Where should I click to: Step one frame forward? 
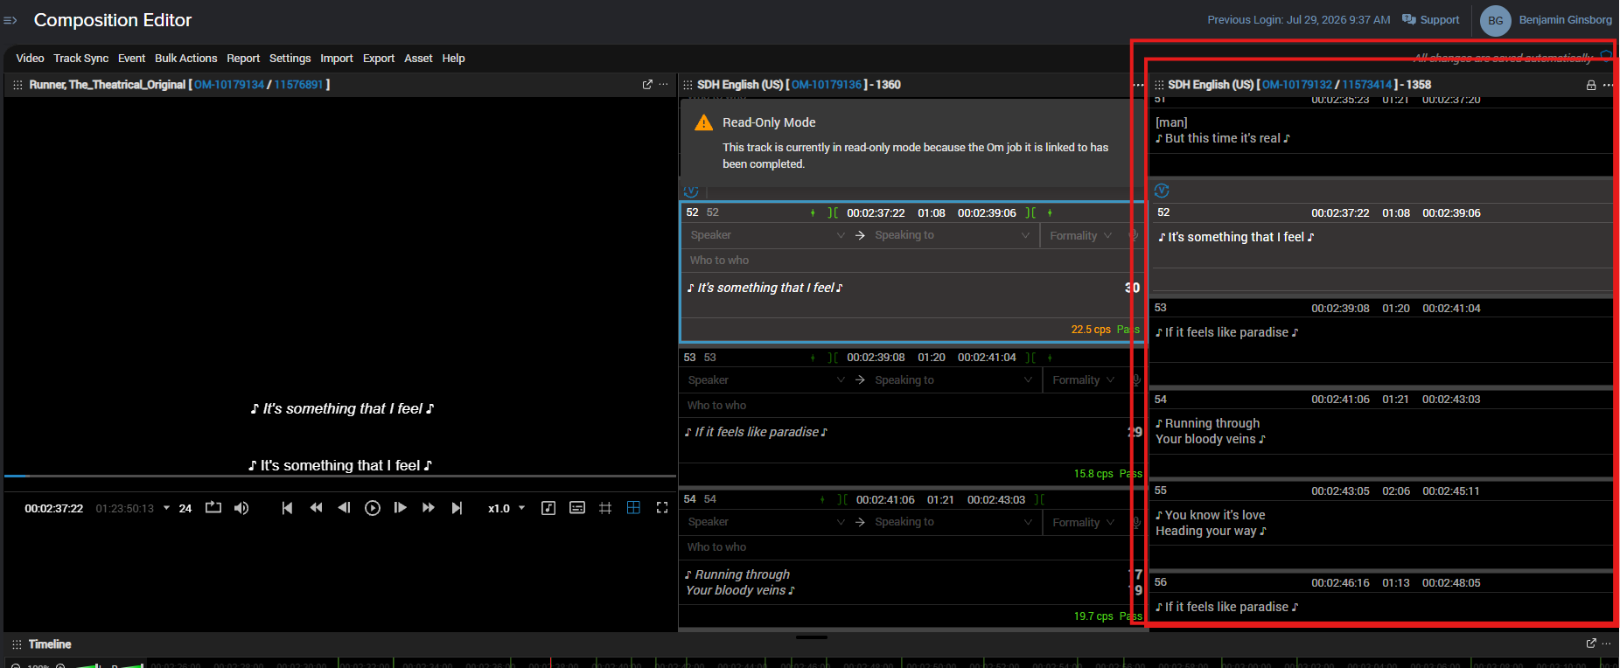tap(401, 508)
